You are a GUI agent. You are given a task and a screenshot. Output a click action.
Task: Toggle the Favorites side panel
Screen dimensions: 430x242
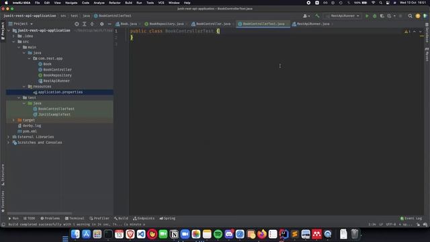pyautogui.click(x=3, y=202)
